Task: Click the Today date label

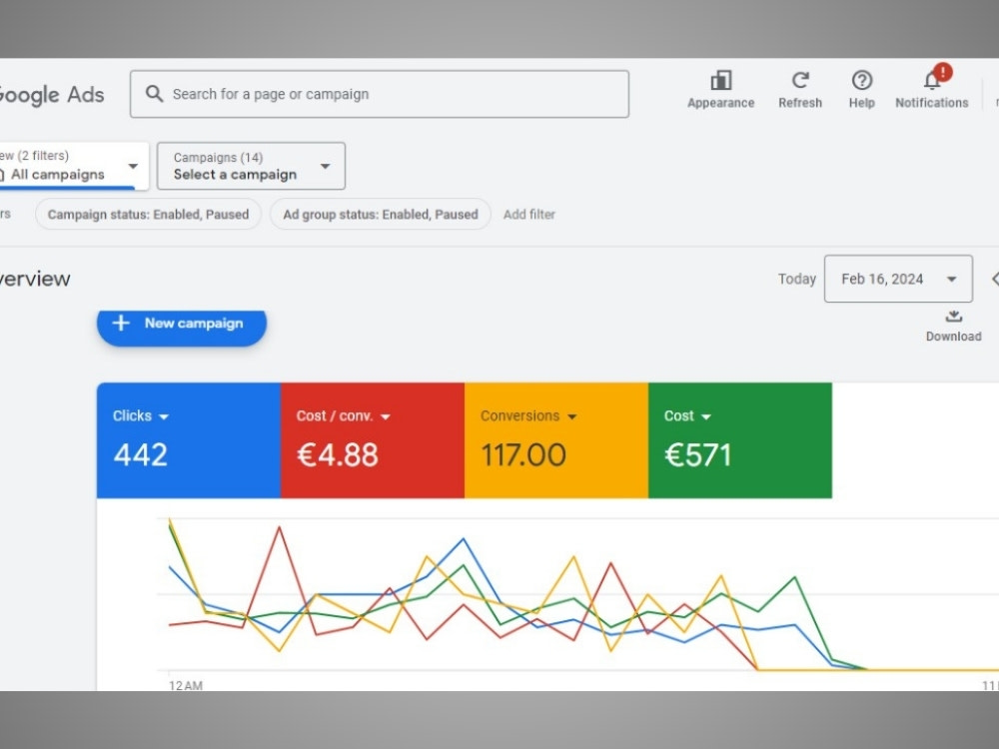Action: coord(797,279)
